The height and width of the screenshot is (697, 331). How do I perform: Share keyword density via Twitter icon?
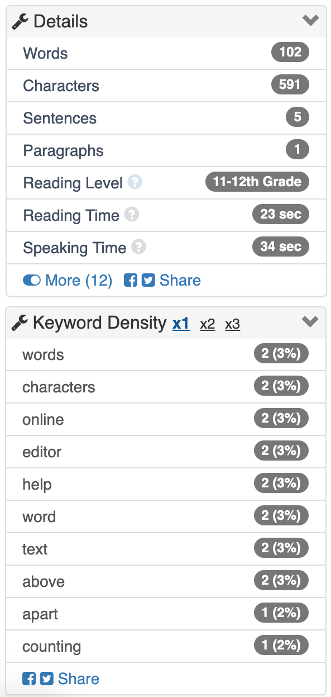47,679
